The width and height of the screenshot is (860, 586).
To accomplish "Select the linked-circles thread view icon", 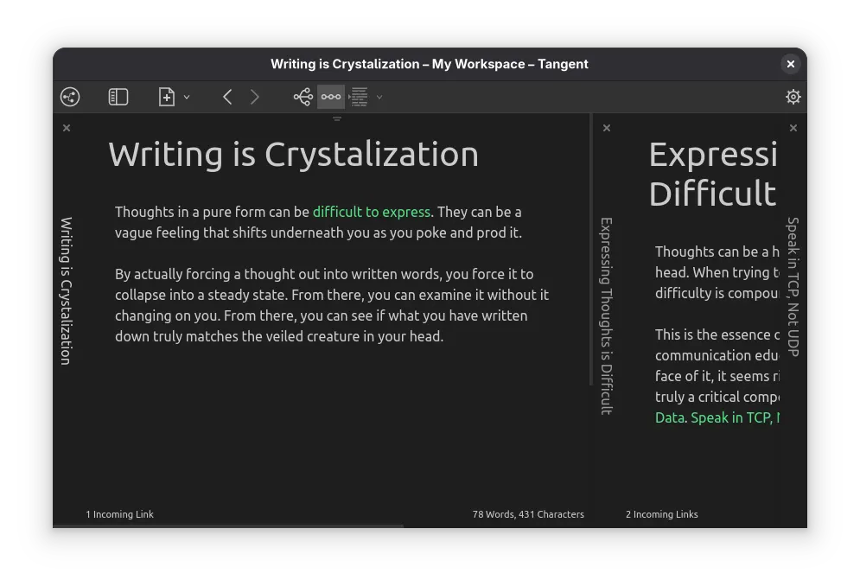I will 331,97.
